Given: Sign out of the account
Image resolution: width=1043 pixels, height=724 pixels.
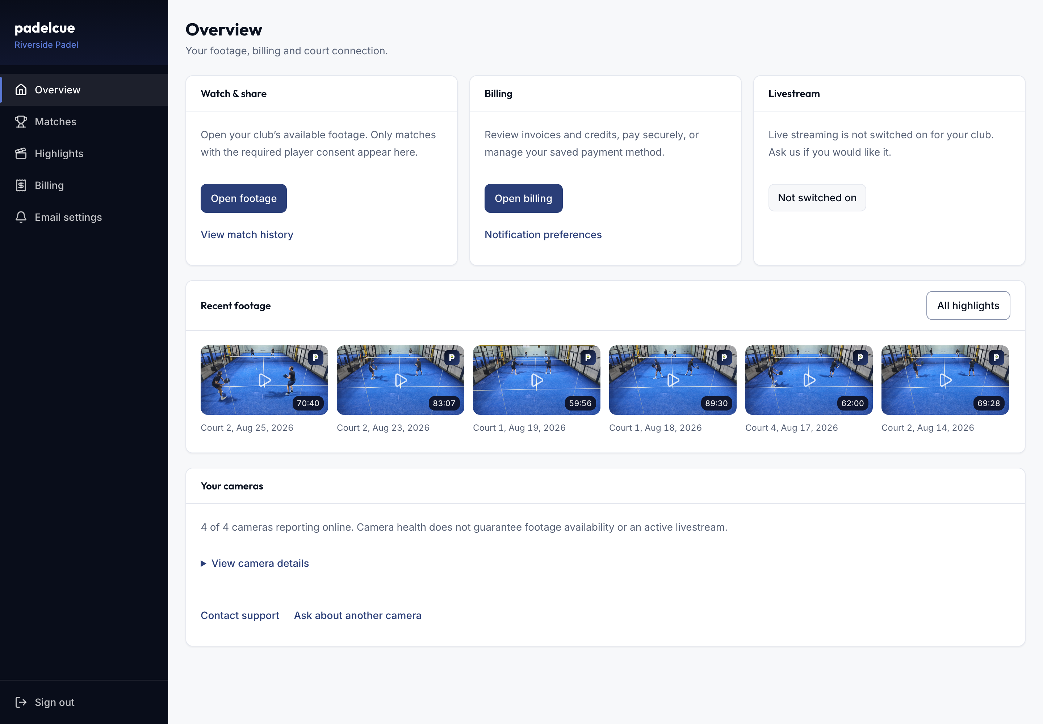Looking at the screenshot, I should (84, 702).
